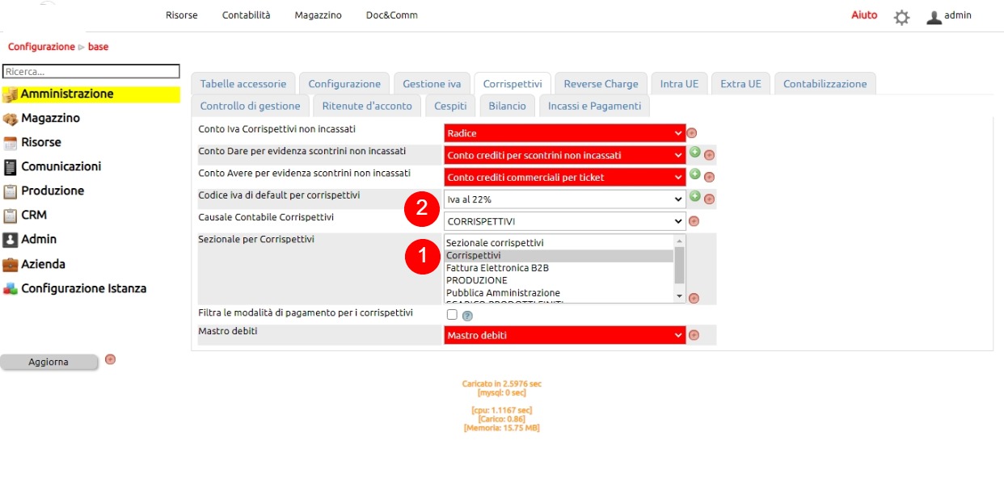Click the CRM clipboard icon in sidebar
1004x482 pixels.
[x=10, y=216]
